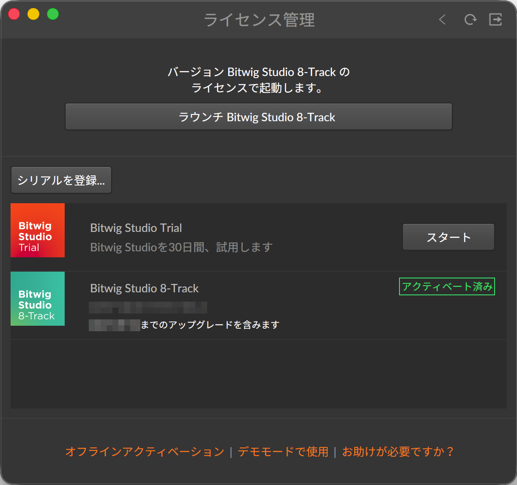517x485 pixels.
Task: Click the green fullscreen window button
Action: [x=53, y=14]
